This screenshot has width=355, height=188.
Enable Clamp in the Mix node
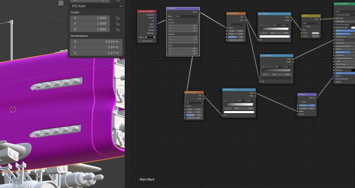point(304,26)
